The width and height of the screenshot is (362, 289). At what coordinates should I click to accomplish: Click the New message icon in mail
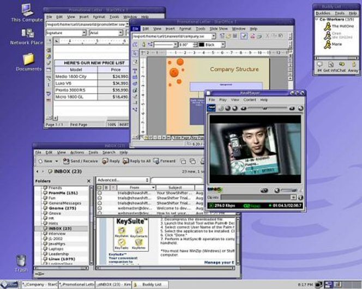[40, 161]
